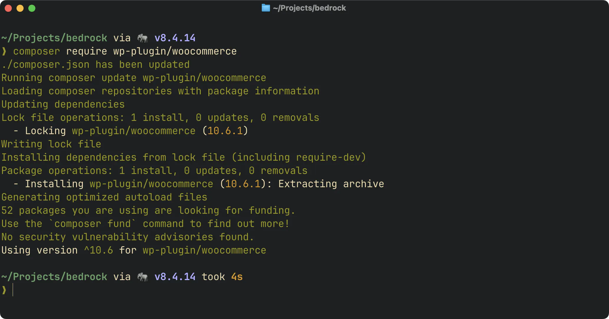Click the 'Locking wp-plugin/woocommerce (10.6.1)' line

click(131, 131)
